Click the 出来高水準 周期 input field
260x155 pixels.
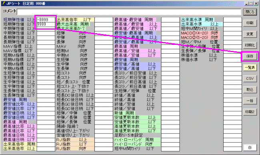(x=232, y=20)
